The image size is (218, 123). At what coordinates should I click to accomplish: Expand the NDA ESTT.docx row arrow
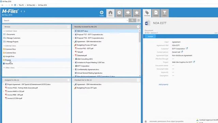74,31
